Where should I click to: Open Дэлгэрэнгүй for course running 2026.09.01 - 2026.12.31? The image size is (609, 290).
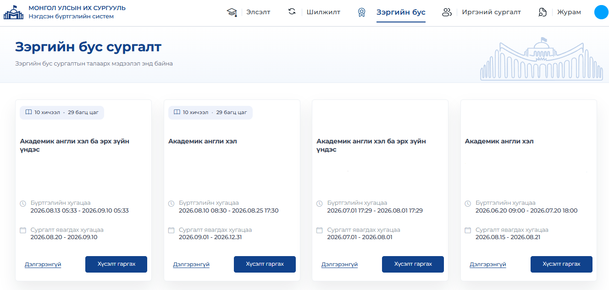[191, 264]
